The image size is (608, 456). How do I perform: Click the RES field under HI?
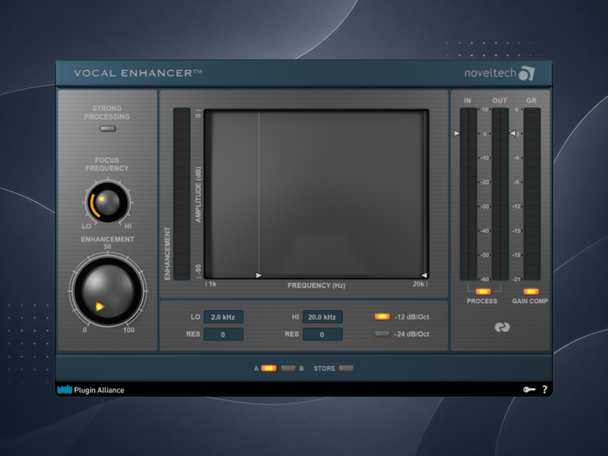click(x=322, y=334)
